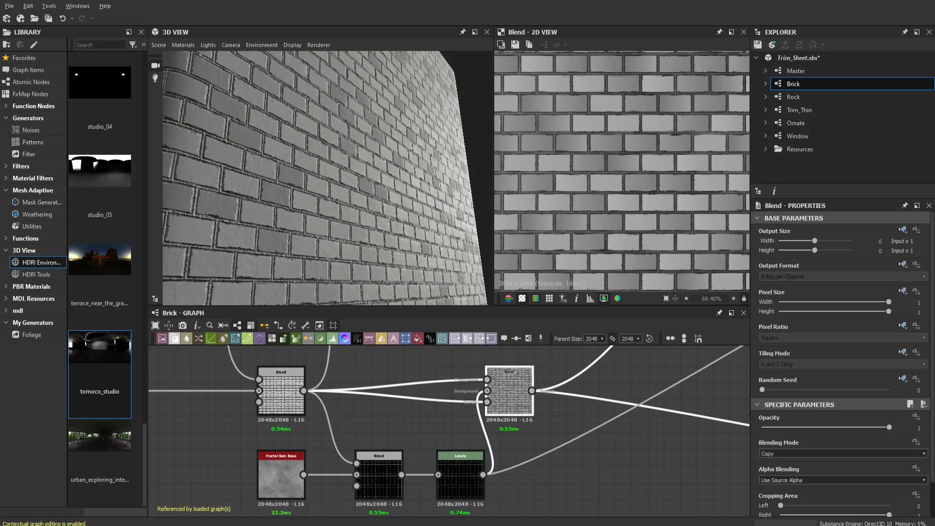Click the save-all floppy disk icon
This screenshot has height=526, width=935.
[48, 19]
